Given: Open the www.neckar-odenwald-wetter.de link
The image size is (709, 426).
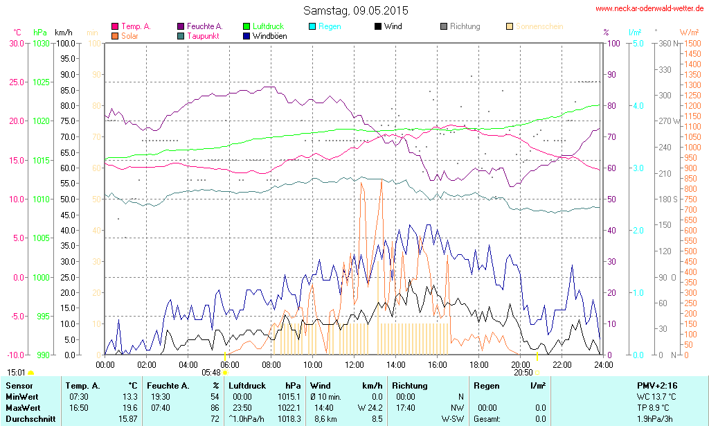Looking at the screenshot, I should (649, 9).
